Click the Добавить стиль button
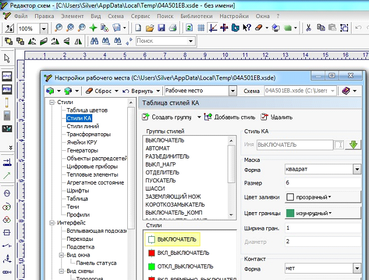This screenshot has width=369, height=280. coord(229,117)
